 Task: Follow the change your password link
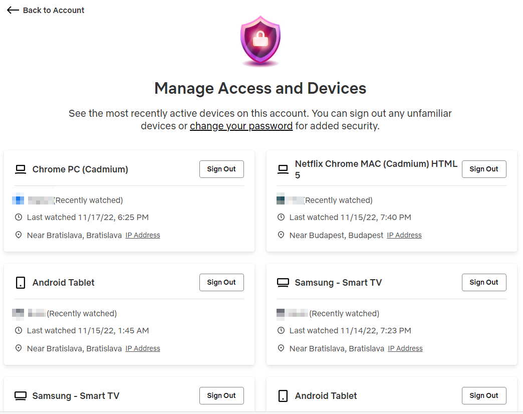[x=241, y=126]
